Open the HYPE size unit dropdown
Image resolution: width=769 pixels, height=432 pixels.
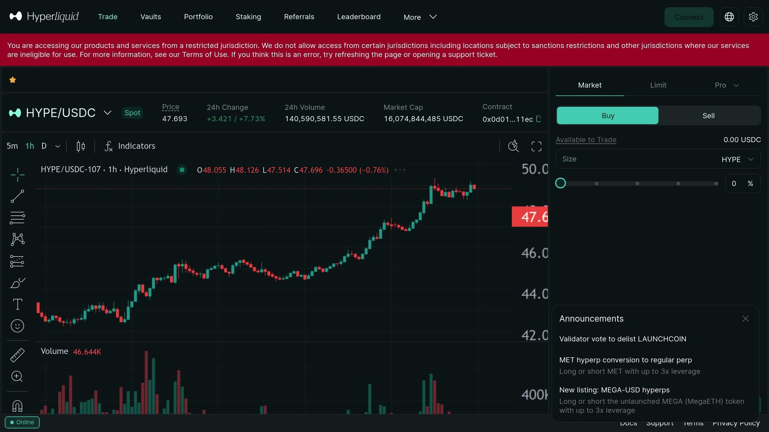[x=738, y=159]
